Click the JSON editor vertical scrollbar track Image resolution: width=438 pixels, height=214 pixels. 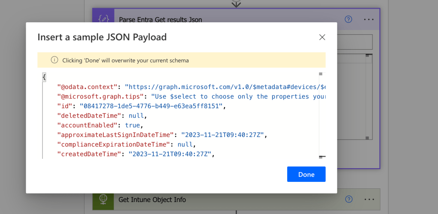point(322,116)
